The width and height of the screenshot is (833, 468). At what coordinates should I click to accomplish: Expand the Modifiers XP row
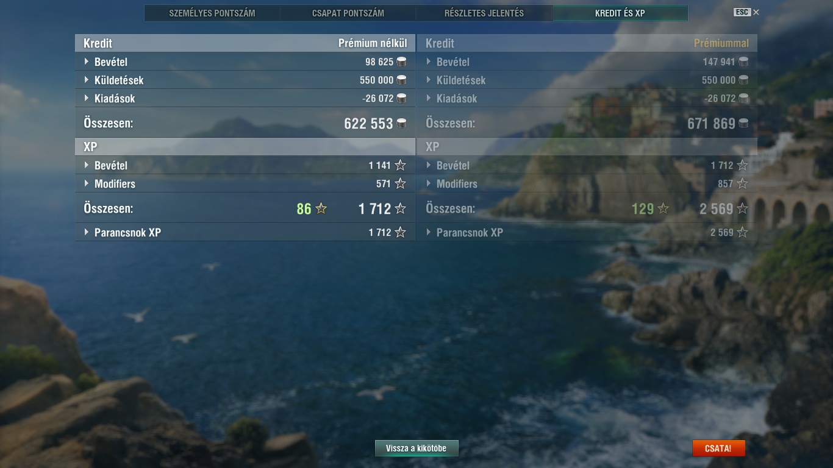pos(245,183)
